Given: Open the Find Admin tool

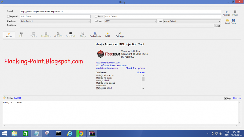Looking at the screenshot, I should click(x=95, y=35).
